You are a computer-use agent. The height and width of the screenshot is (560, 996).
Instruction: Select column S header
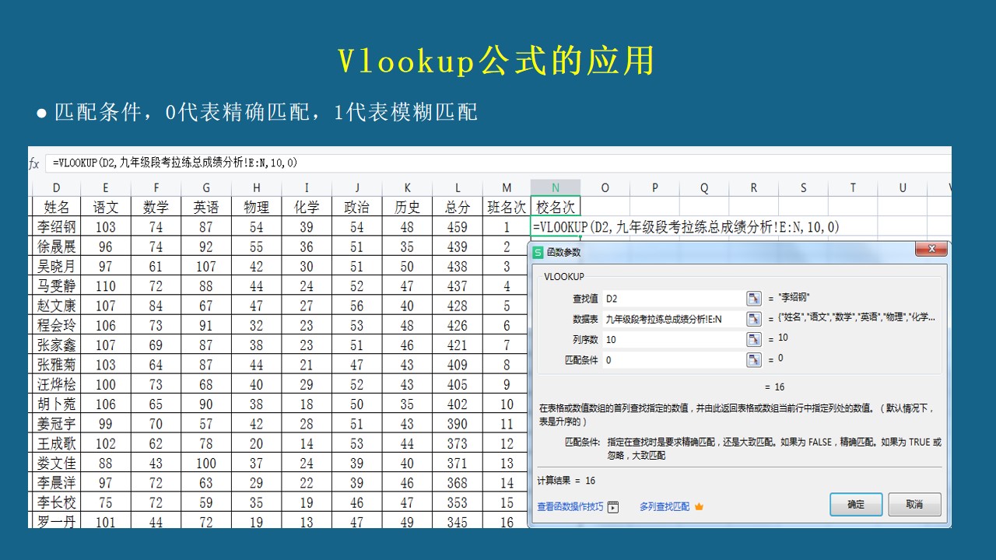[804, 187]
